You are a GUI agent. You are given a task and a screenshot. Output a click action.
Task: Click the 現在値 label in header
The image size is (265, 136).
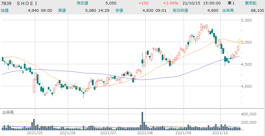click(x=83, y=3)
